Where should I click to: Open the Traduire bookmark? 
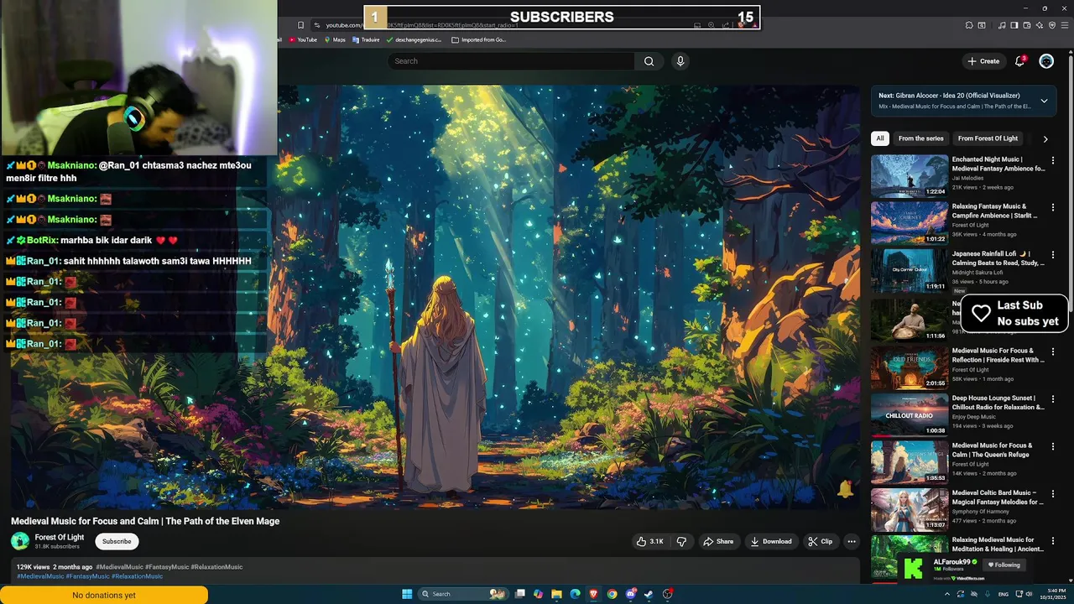[x=366, y=39]
